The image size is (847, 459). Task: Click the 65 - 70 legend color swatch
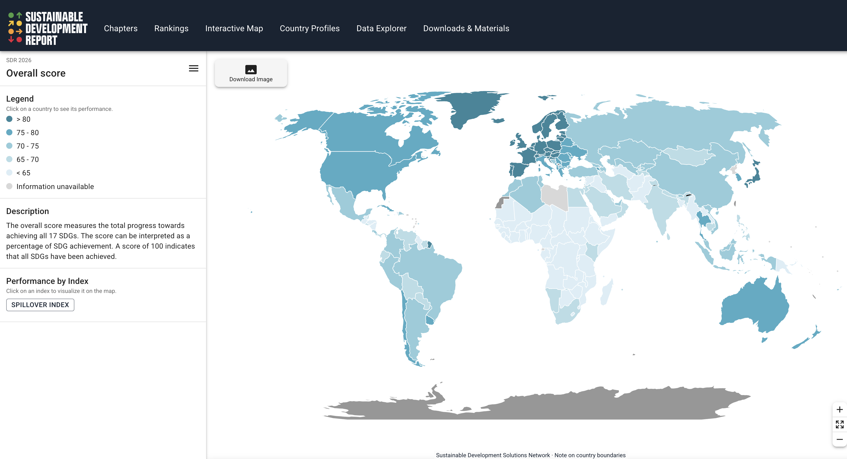point(9,159)
